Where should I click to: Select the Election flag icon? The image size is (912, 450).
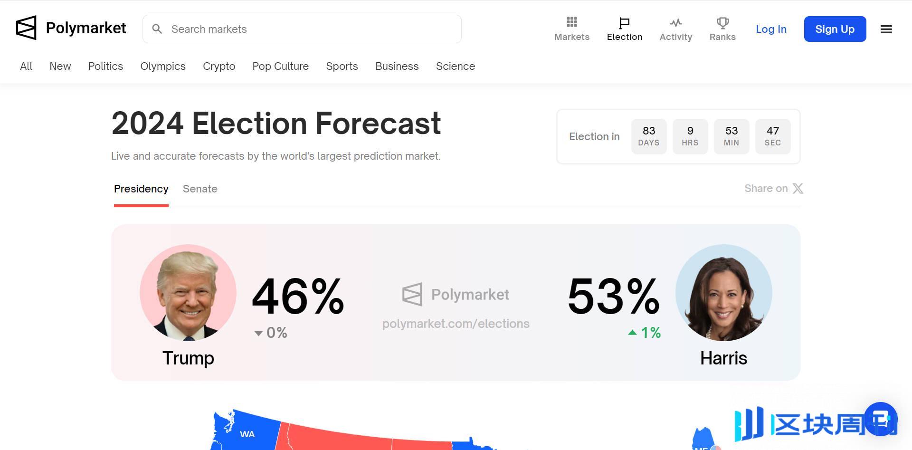coord(624,23)
